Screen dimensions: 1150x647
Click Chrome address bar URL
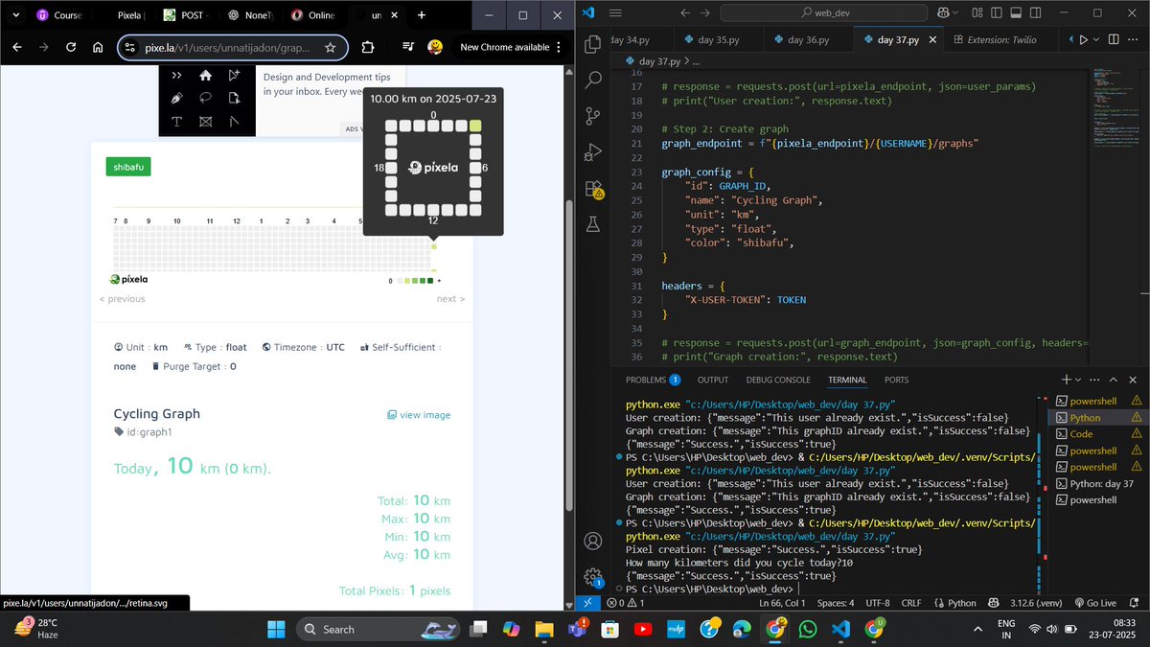(227, 47)
